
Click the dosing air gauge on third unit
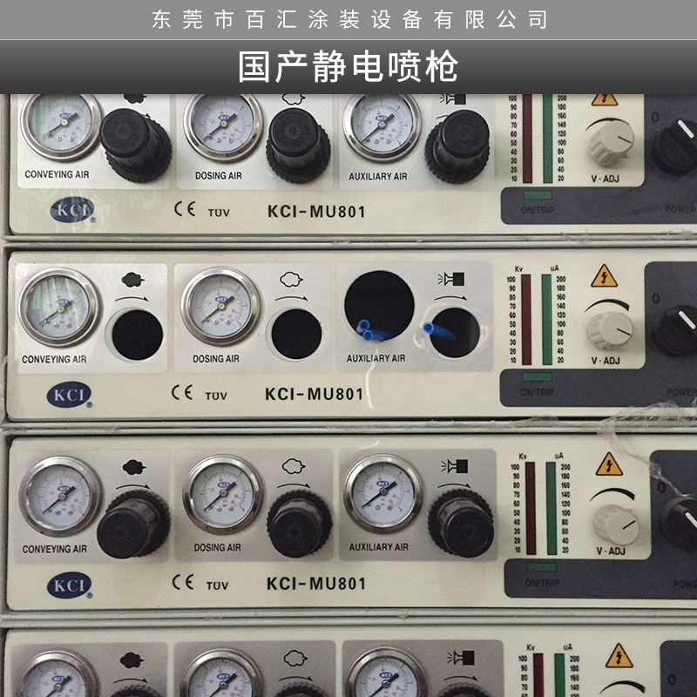(223, 494)
